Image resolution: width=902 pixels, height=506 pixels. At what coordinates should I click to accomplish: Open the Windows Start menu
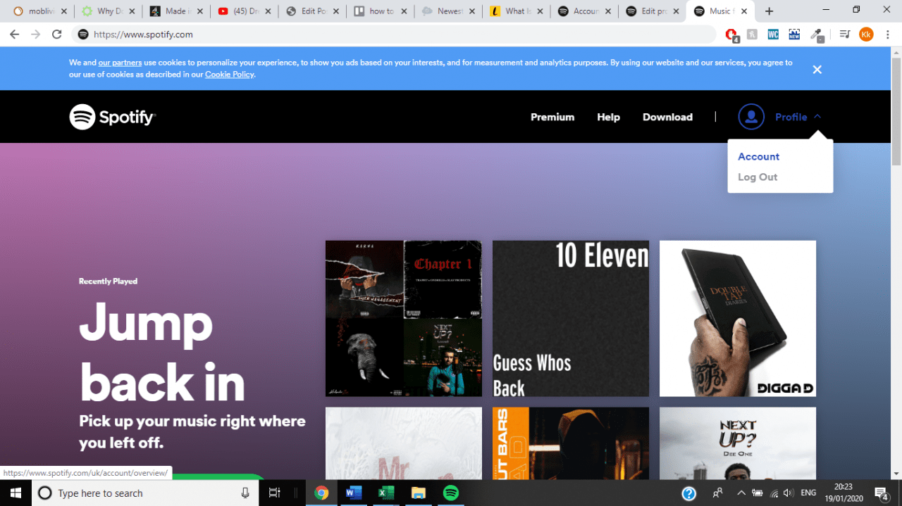tap(15, 493)
